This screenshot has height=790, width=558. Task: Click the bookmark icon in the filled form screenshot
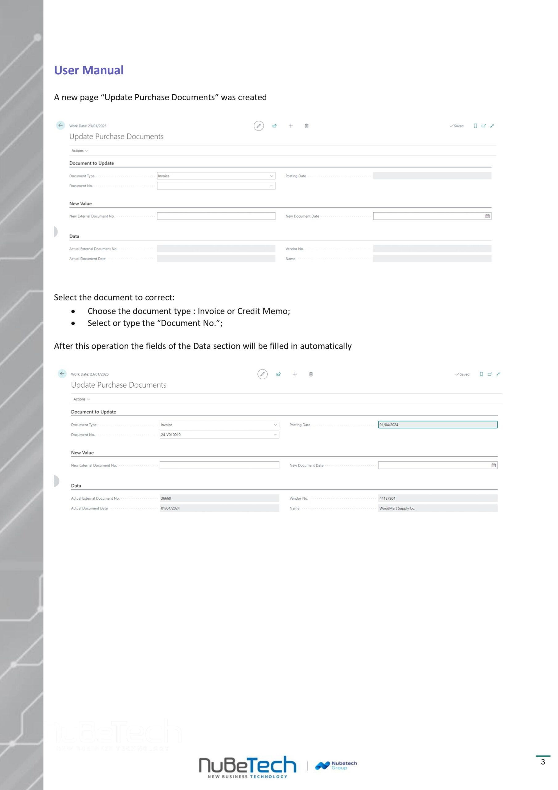point(481,374)
